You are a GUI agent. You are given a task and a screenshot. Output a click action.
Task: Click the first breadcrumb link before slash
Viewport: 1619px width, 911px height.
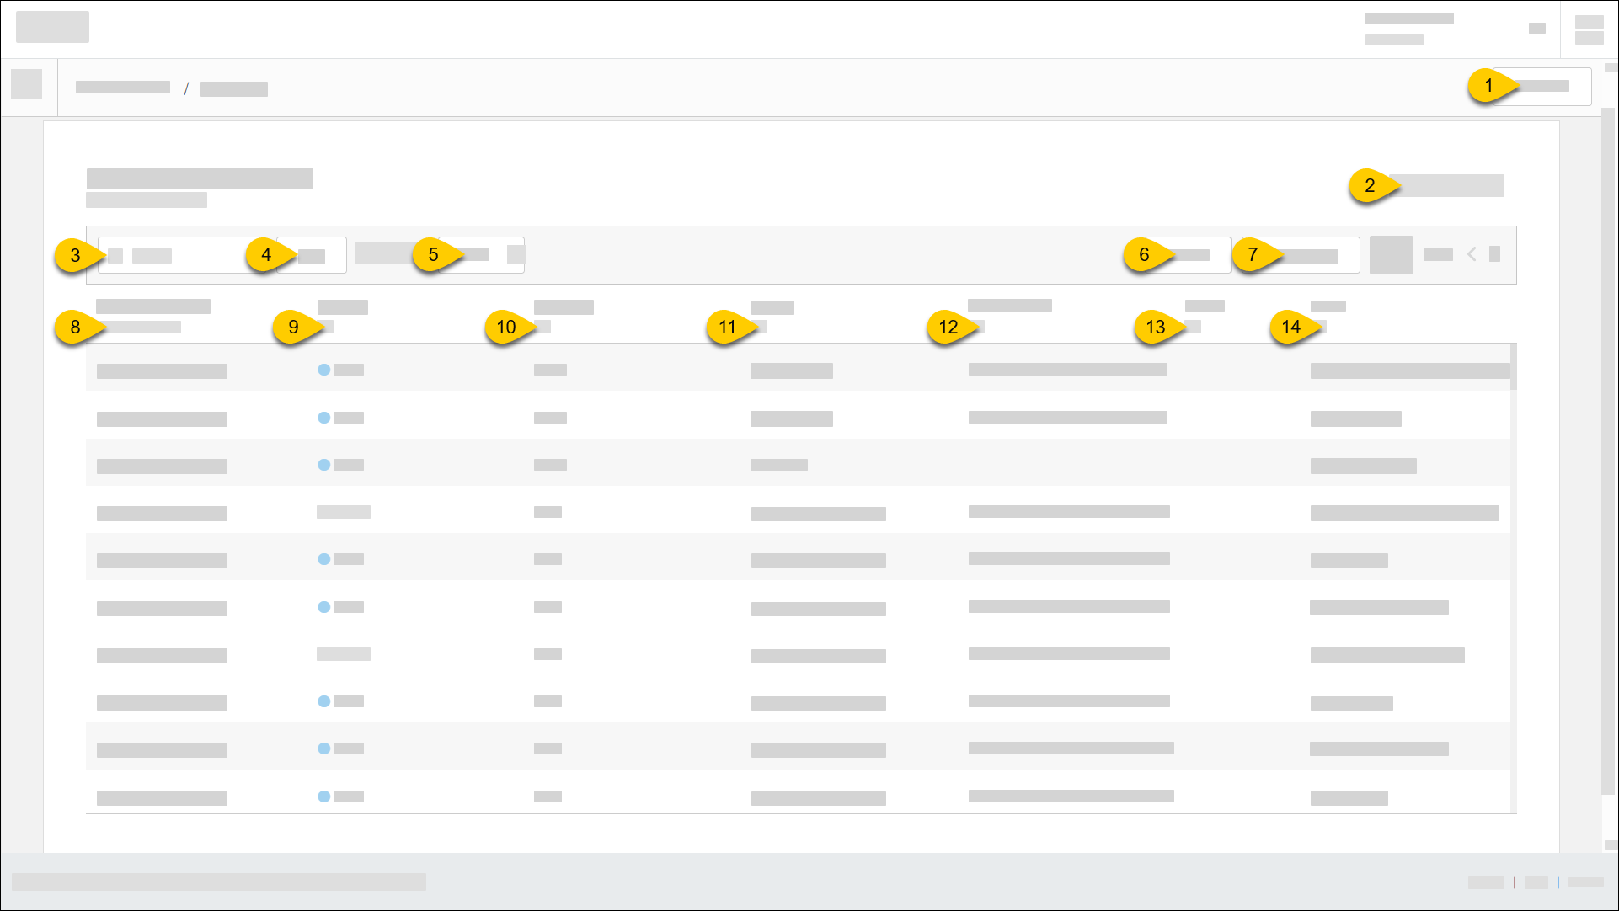(x=123, y=88)
